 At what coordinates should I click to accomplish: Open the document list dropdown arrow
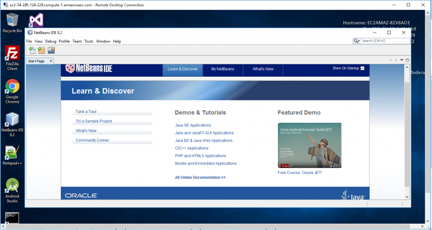point(402,60)
